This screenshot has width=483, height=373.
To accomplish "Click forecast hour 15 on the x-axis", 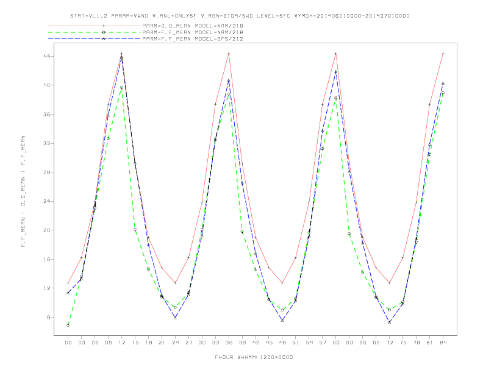I will click(x=135, y=343).
